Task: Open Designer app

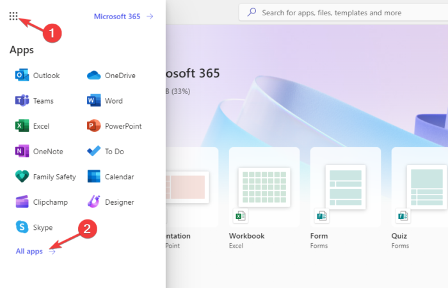Action: [110, 202]
